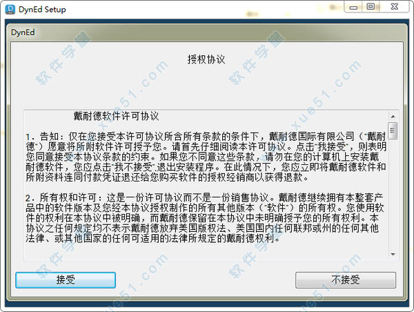Click the scroll down arrow in license text
414x312 pixels.
point(393,254)
